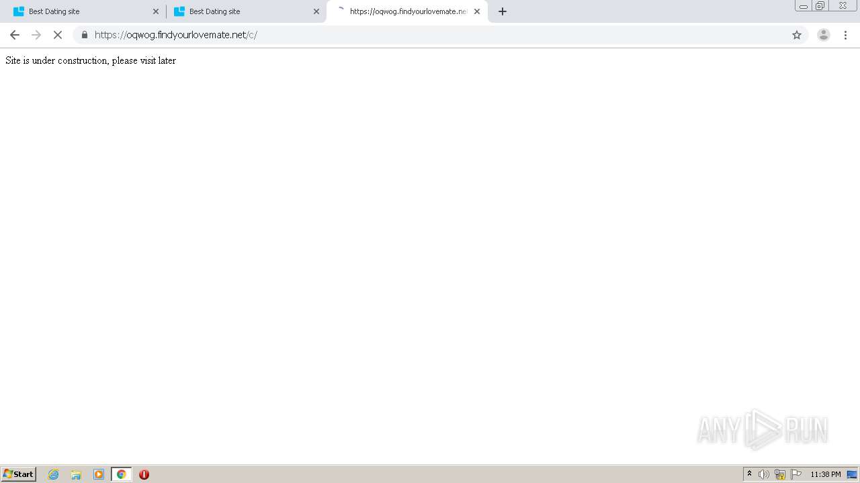Click the 'Site is under construction' text
Screen dimensions: 860x483
(x=91, y=60)
